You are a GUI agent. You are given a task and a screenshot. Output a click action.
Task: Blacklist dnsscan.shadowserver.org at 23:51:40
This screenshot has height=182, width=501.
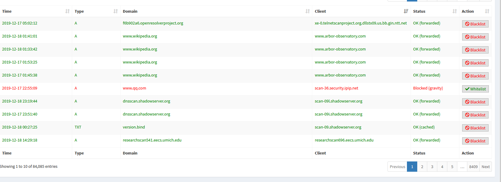click(475, 115)
